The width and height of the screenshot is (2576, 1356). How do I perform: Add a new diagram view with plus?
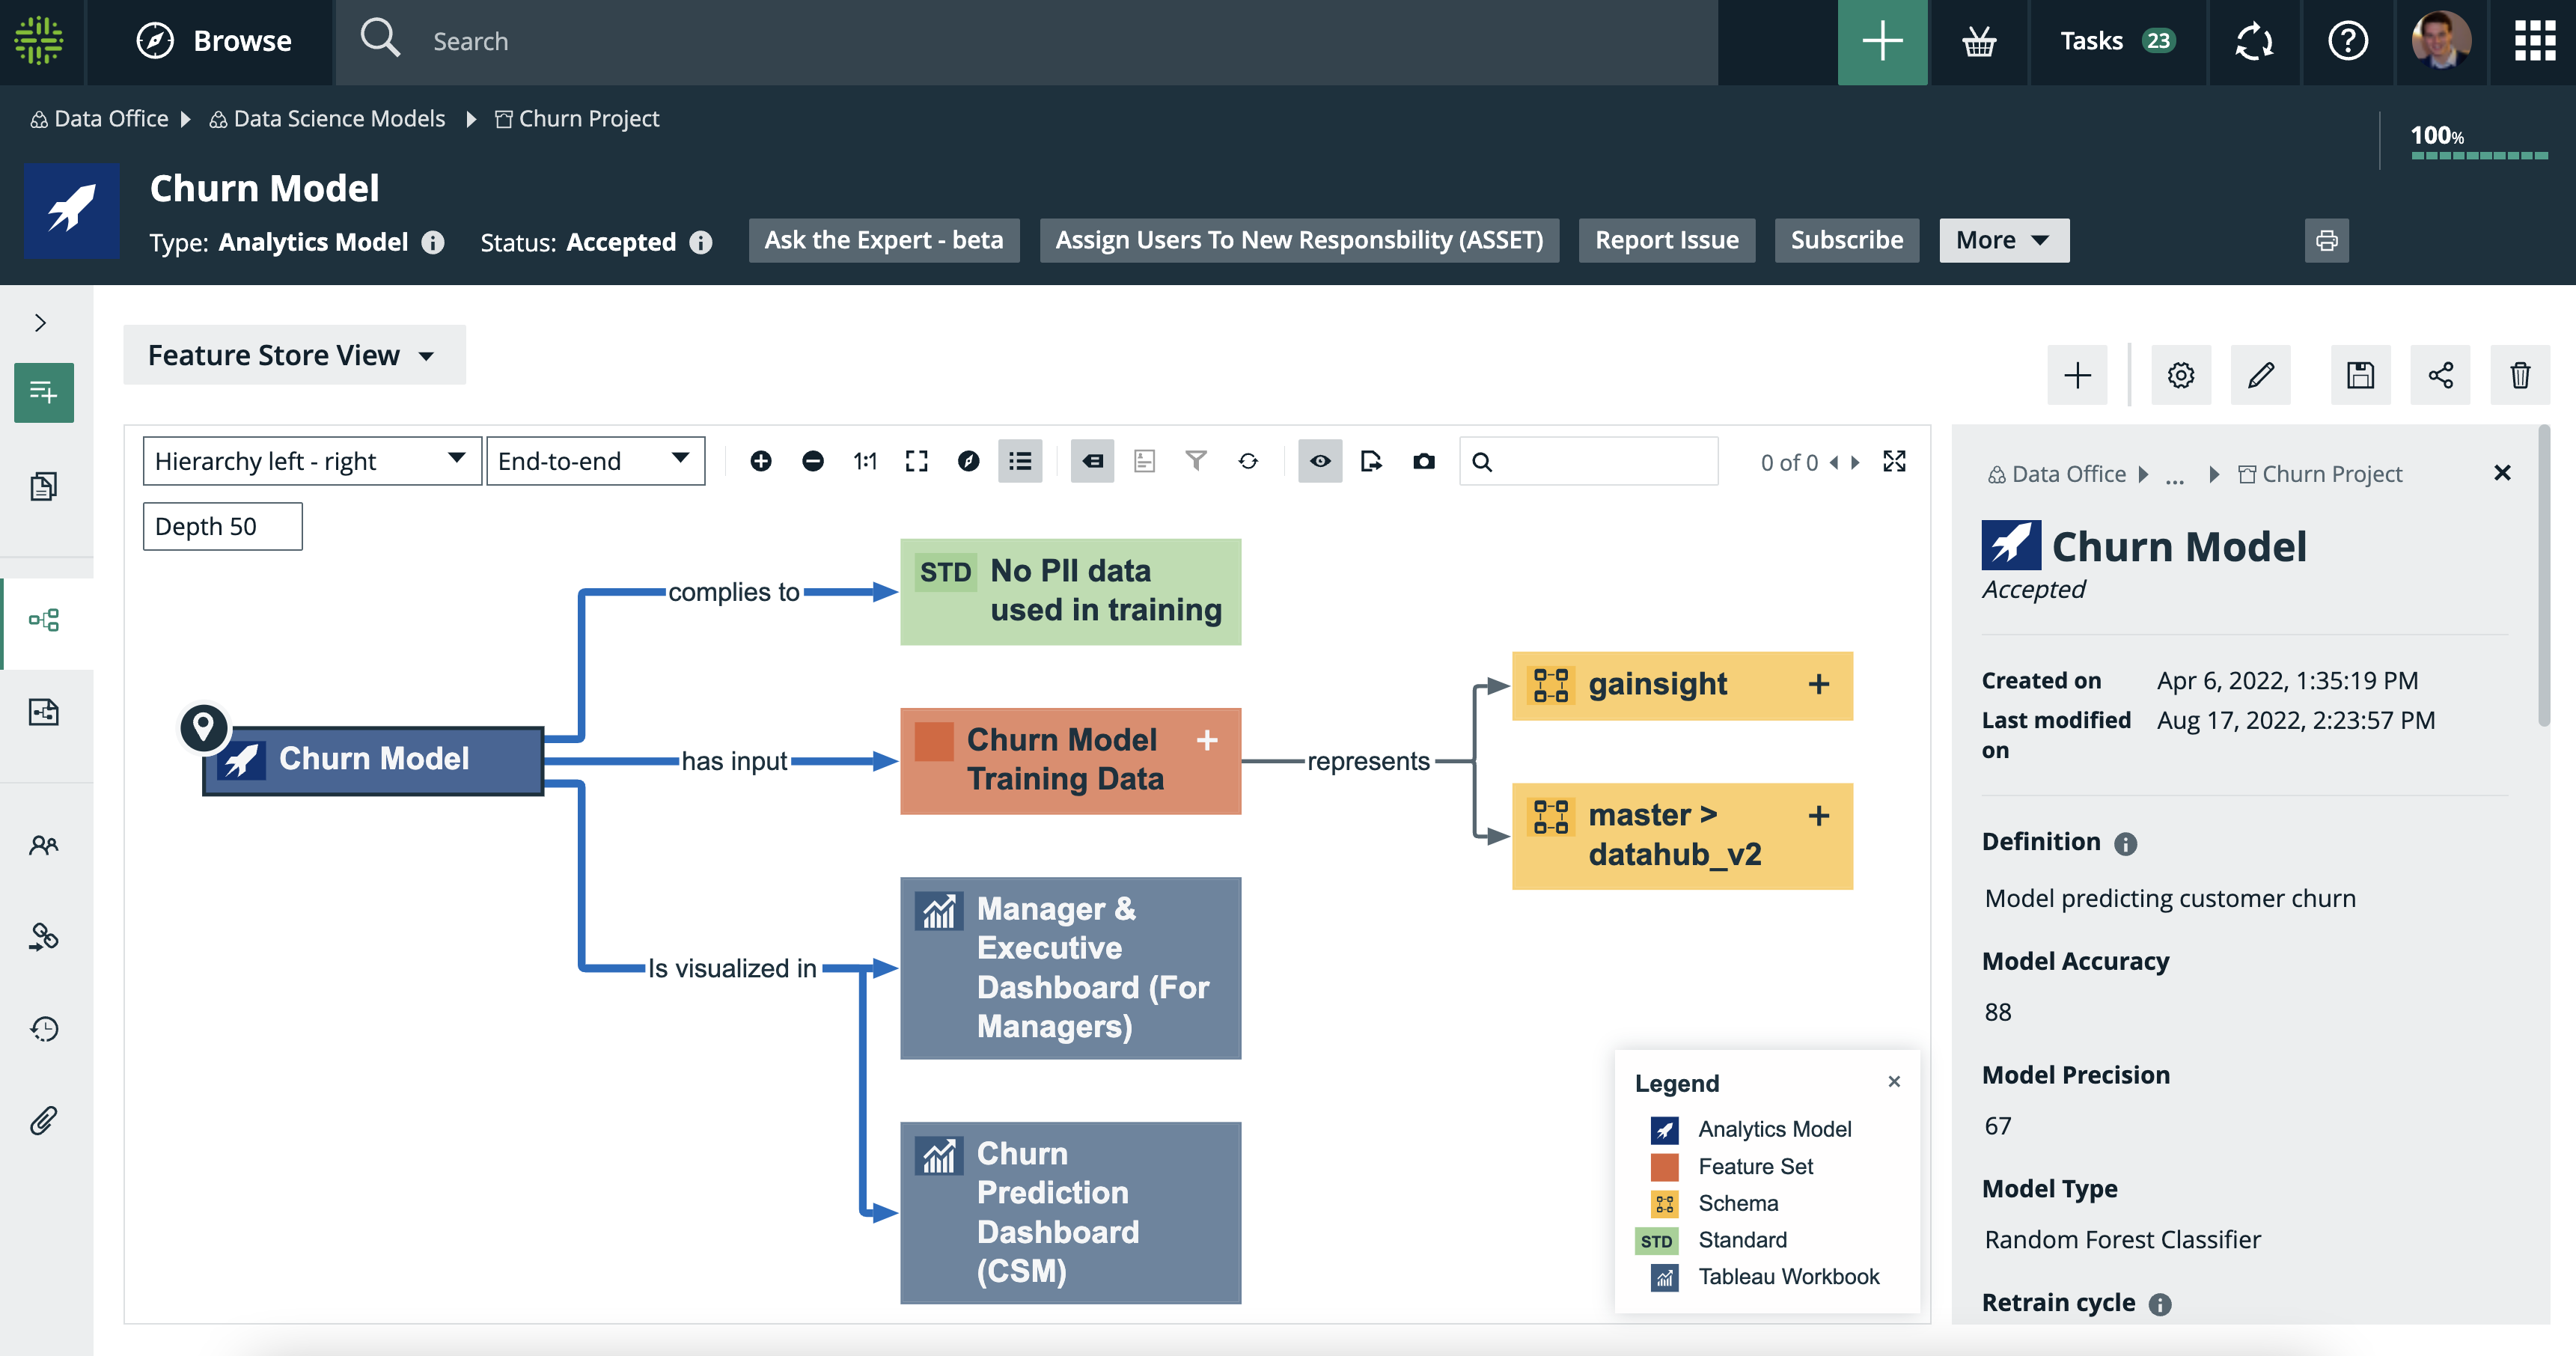click(x=2077, y=375)
